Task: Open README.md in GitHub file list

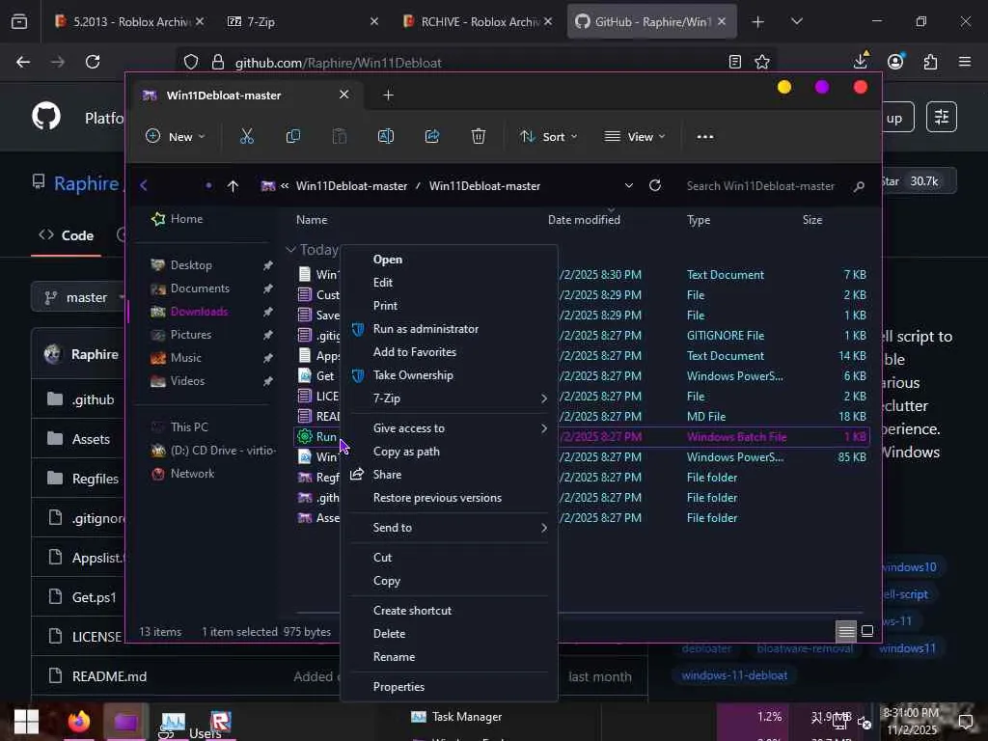Action: click(109, 676)
